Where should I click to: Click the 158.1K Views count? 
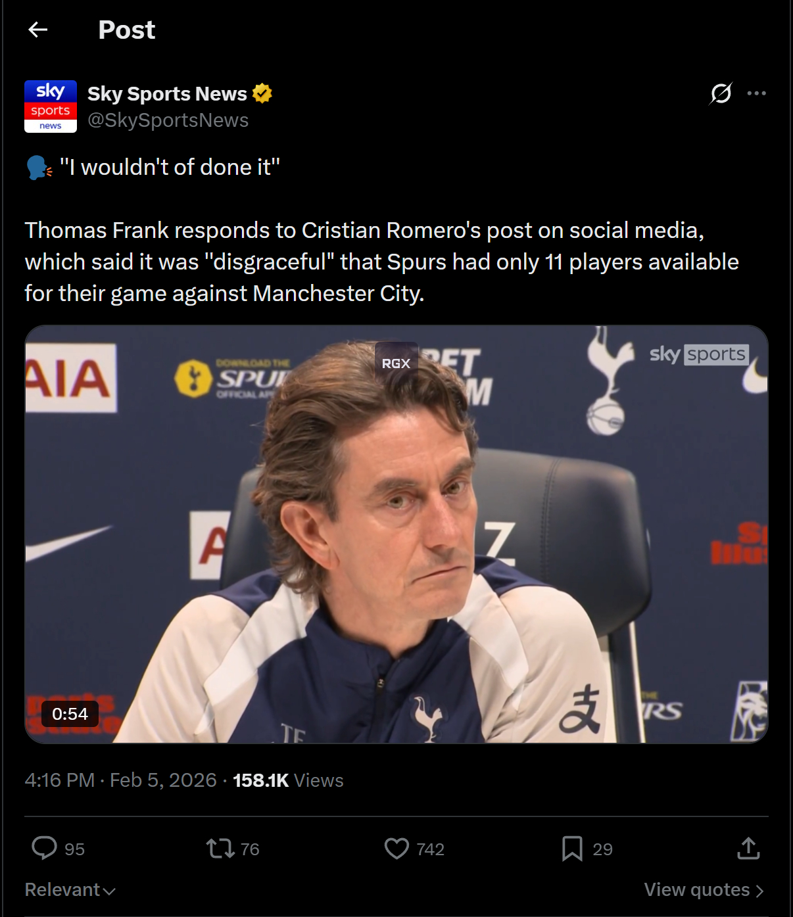coord(288,780)
